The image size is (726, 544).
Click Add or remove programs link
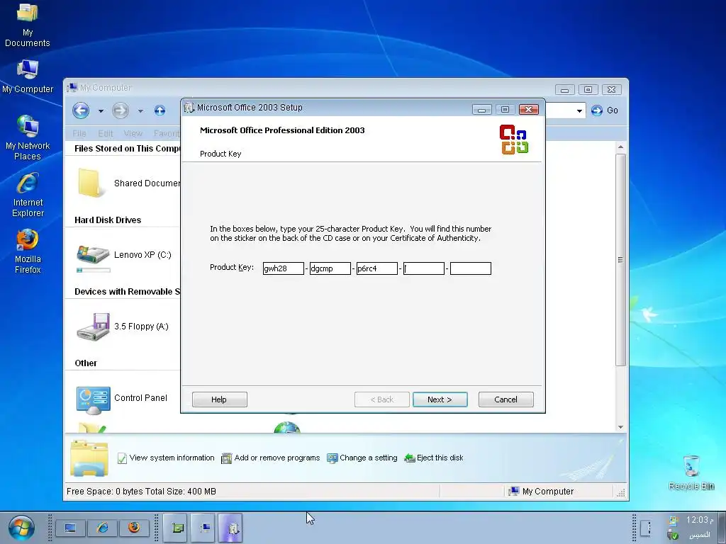271,458
